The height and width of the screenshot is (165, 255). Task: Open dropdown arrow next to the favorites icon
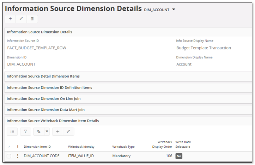[47, 132]
